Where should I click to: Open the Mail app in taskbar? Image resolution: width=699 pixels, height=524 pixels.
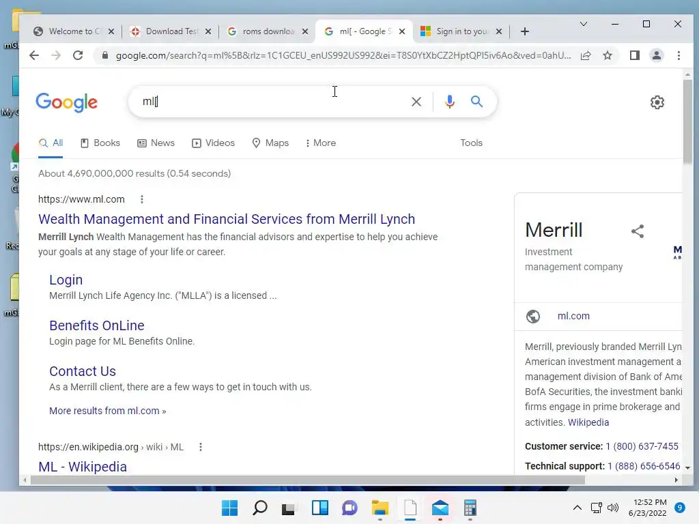tap(440, 508)
